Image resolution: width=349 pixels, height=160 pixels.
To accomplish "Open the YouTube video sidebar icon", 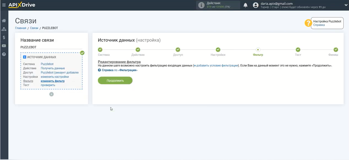I will click(x=4, y=46).
